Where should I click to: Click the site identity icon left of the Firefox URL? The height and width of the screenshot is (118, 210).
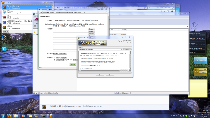click(x=41, y=12)
